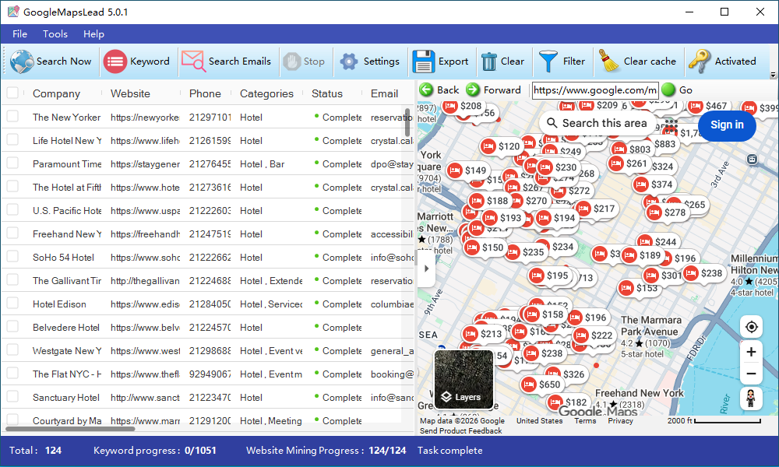Viewport: 779px width, 467px height.
Task: Click the map URL address field
Action: pyautogui.click(x=595, y=90)
